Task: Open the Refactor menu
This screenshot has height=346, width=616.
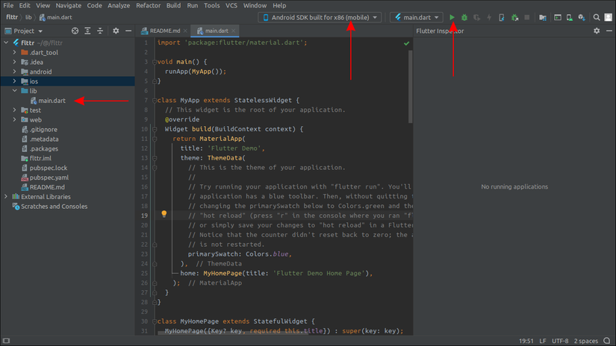Action: pyautogui.click(x=148, y=5)
